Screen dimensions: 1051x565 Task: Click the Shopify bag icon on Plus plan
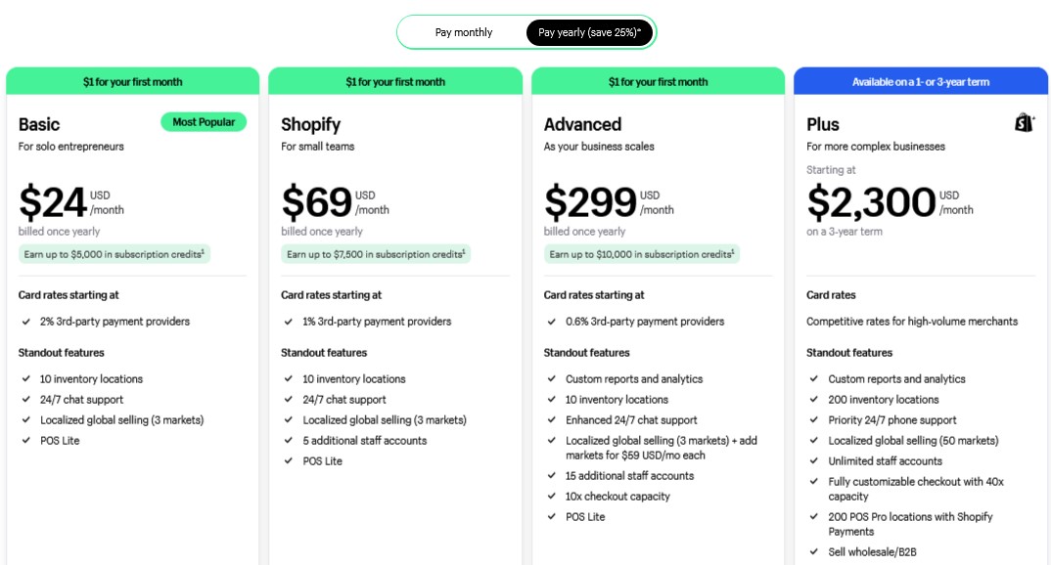tap(1024, 122)
